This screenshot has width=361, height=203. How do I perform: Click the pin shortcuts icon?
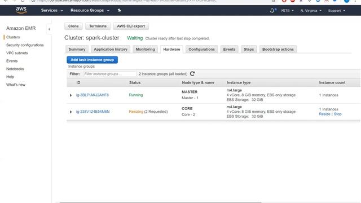coord(119,10)
